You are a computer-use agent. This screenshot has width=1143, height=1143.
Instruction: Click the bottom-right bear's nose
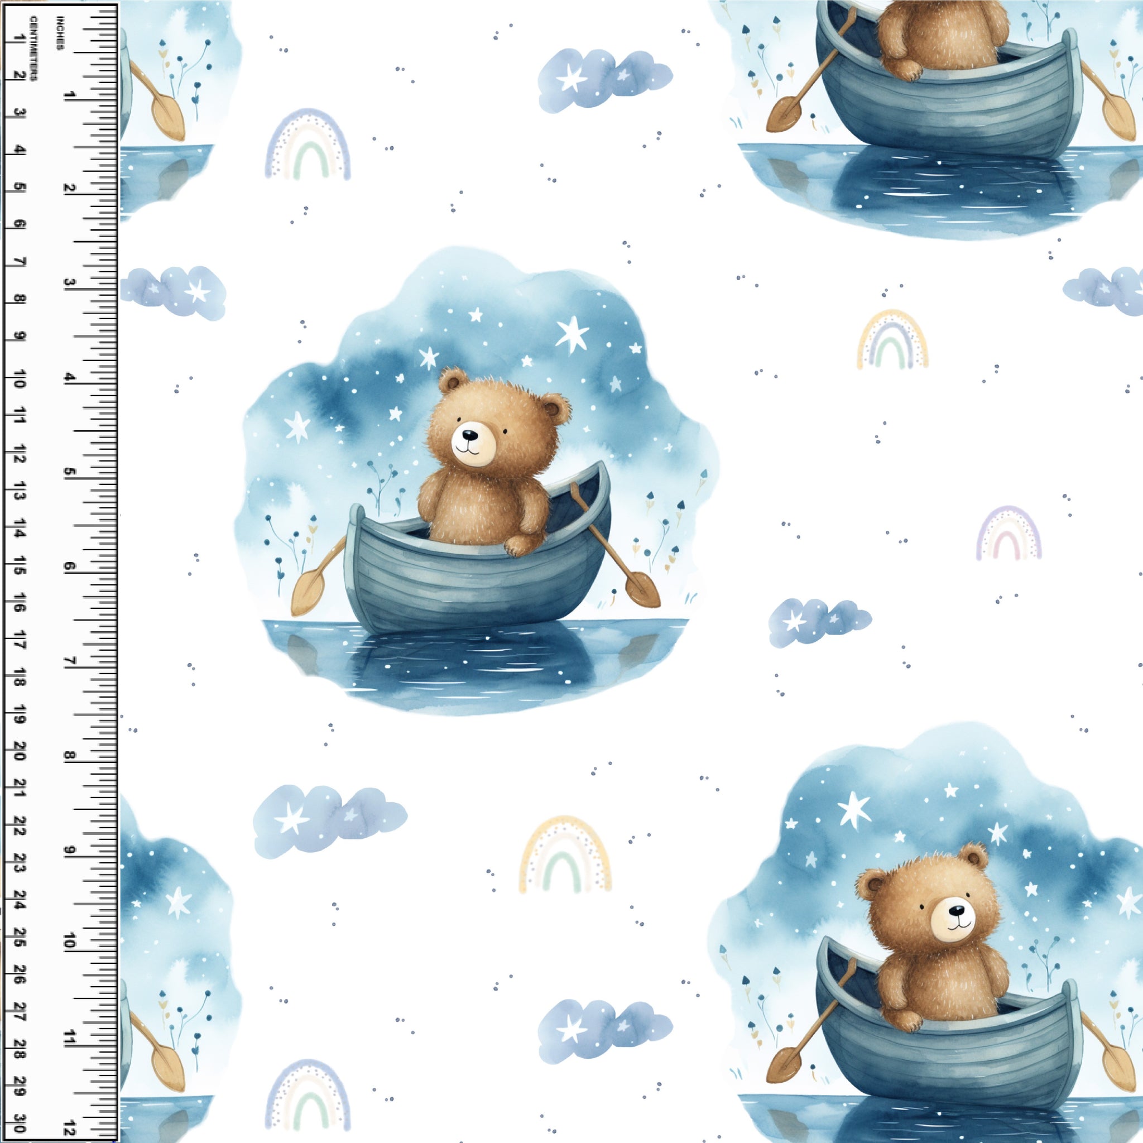click(x=957, y=910)
